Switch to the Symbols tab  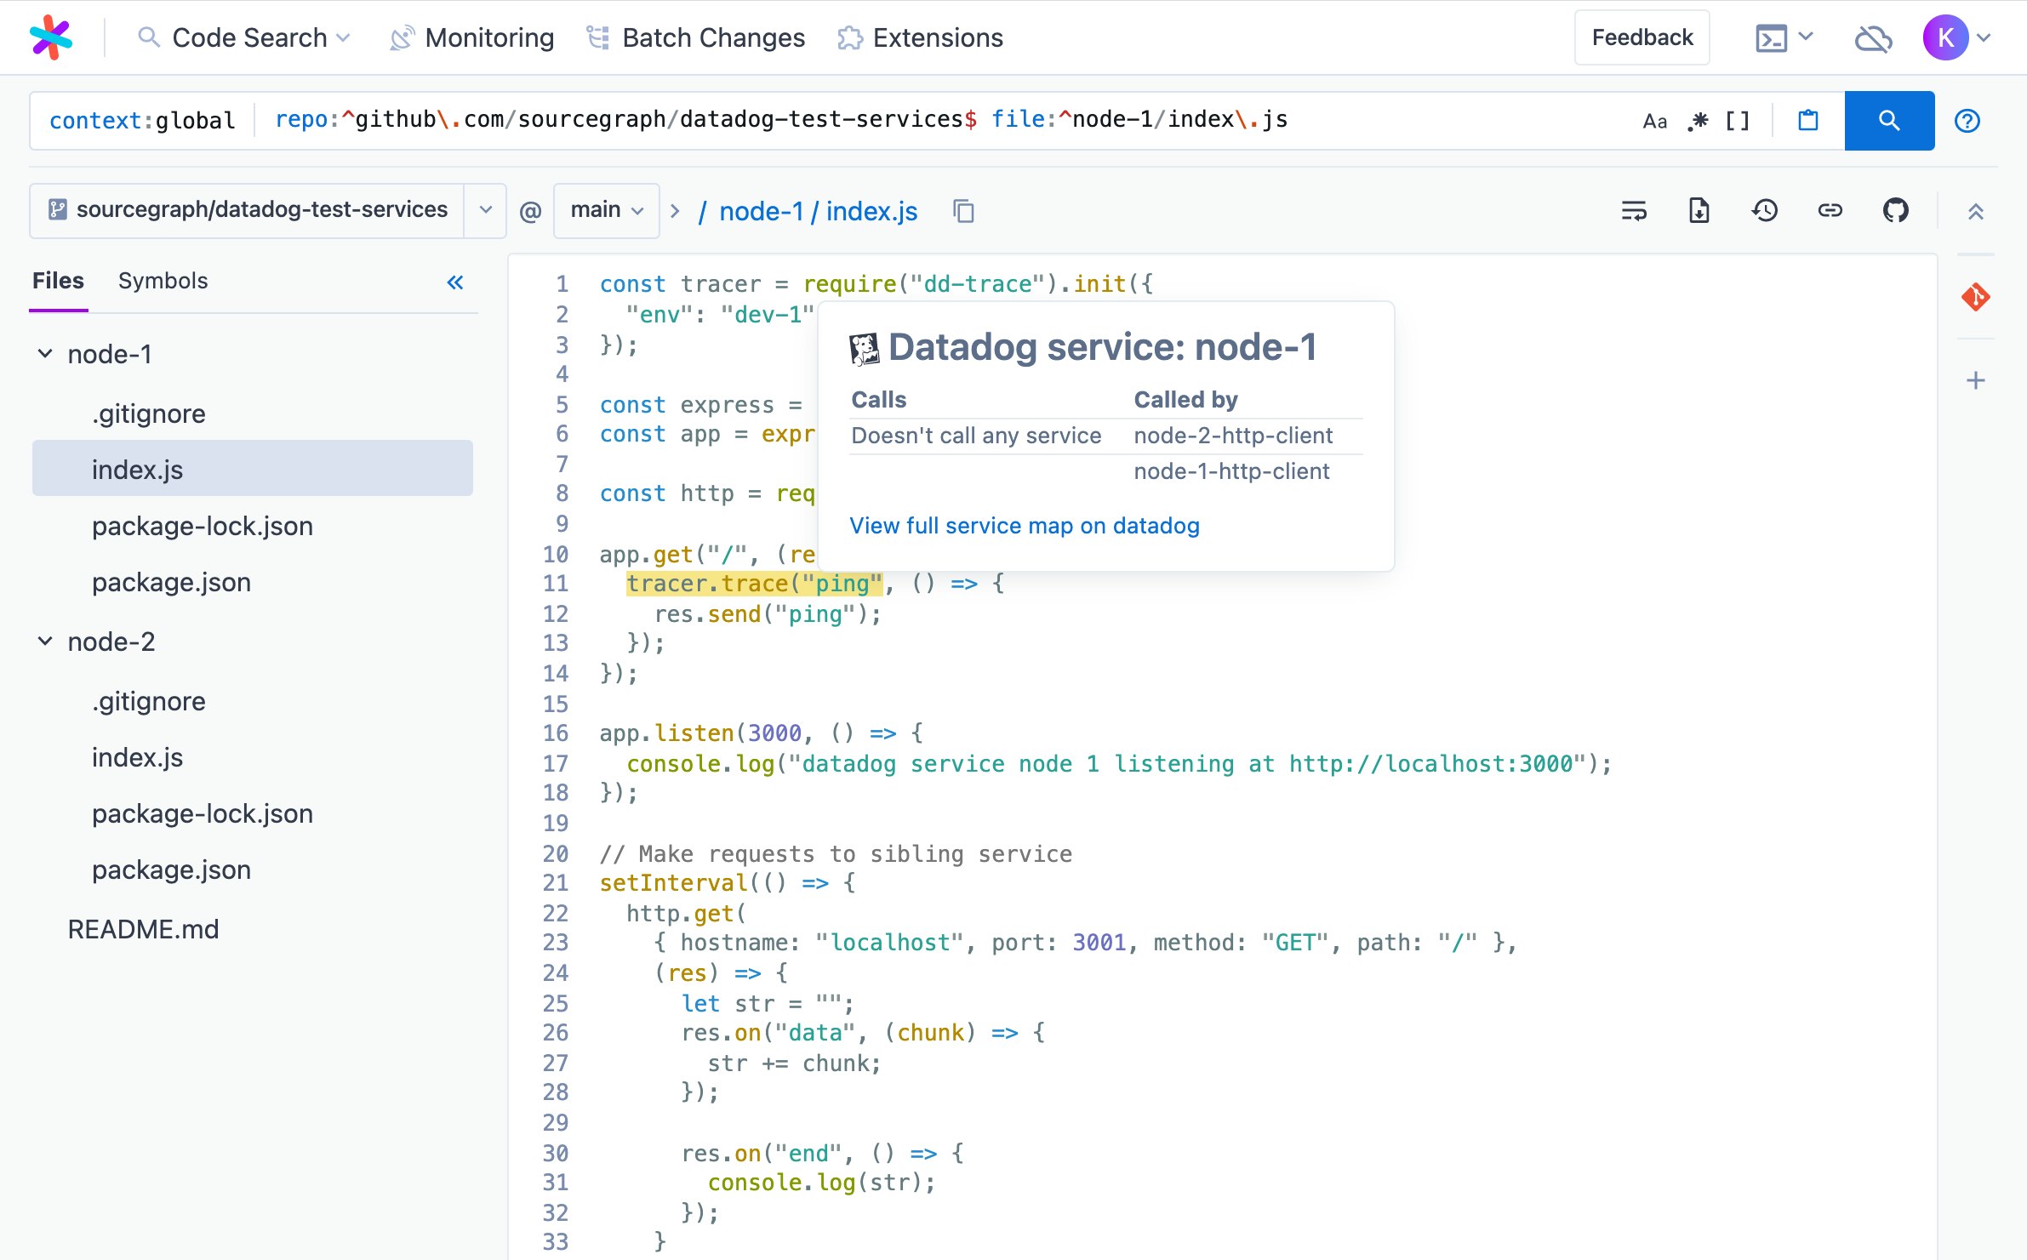pos(163,281)
